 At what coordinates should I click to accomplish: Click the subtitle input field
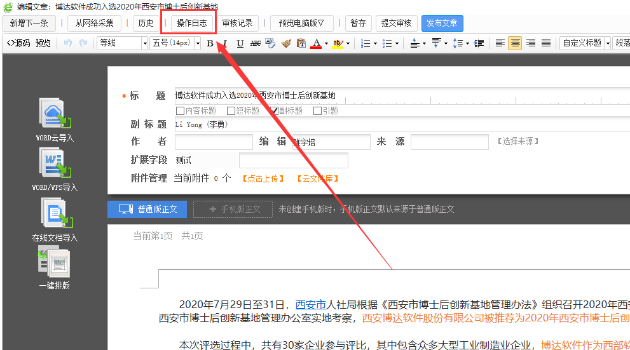pos(402,125)
